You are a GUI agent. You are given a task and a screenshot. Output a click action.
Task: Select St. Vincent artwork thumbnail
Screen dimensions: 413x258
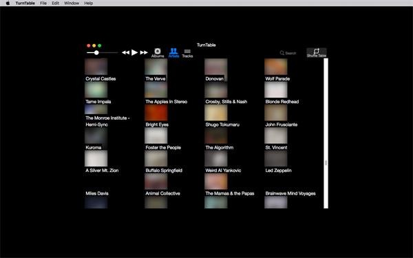[276, 136]
